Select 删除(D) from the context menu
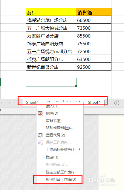The height and width of the screenshot is (190, 124). pos(60,113)
